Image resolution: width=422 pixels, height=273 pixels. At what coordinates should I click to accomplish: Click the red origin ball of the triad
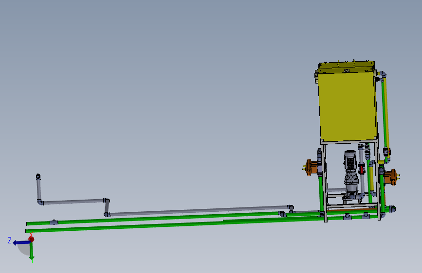(x=31, y=239)
